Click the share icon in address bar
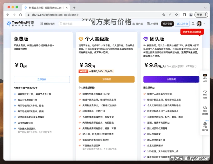Viewport: 213px width, 164px height. pos(170,15)
